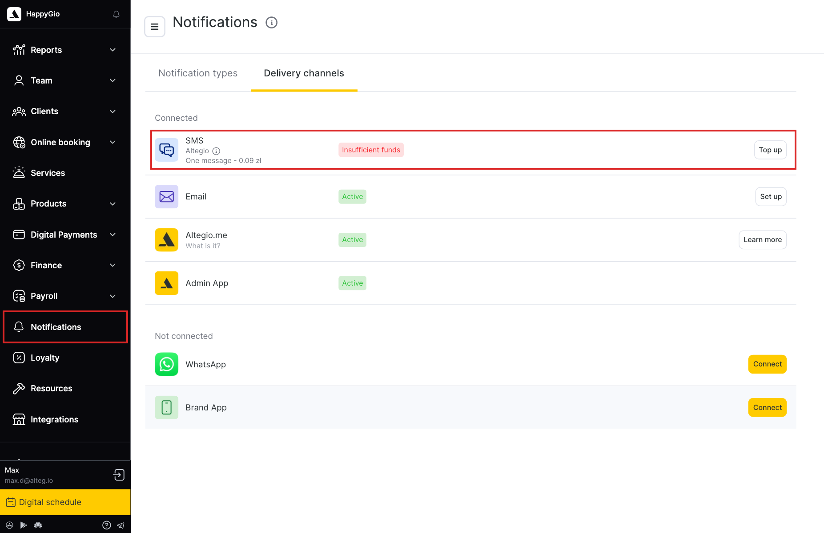Screen dimensions: 824x533
Task: Expand the Finance menu chevron
Action: pyautogui.click(x=113, y=265)
